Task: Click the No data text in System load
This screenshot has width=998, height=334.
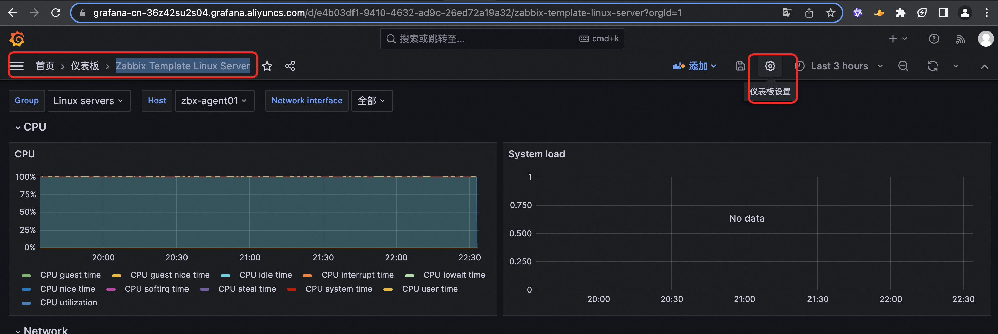Action: pos(747,218)
